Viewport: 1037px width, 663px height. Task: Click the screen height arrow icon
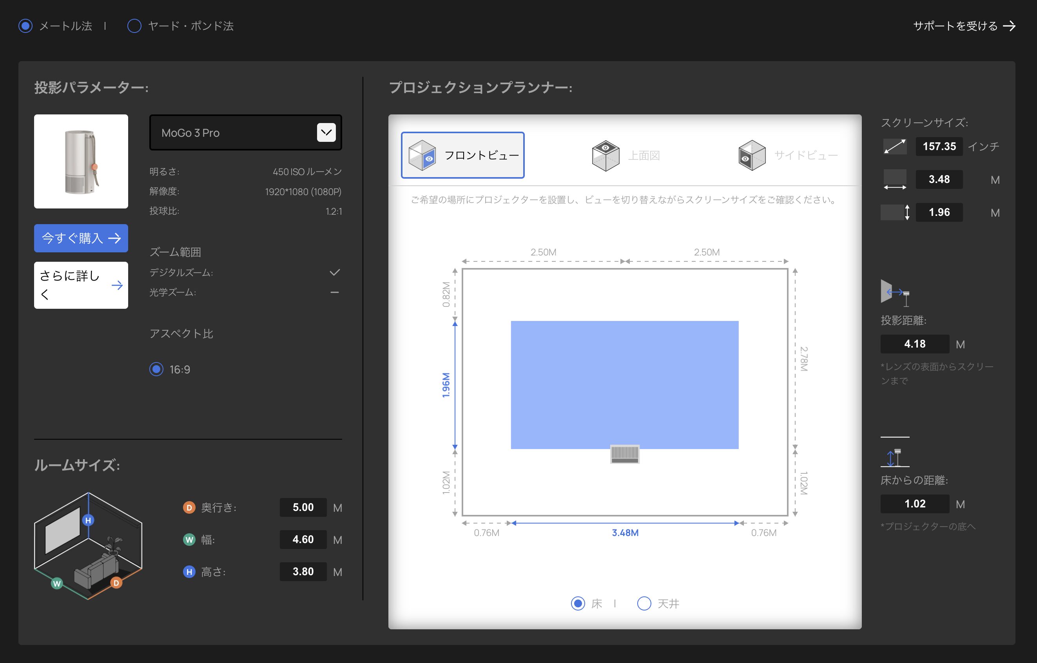[x=895, y=212]
